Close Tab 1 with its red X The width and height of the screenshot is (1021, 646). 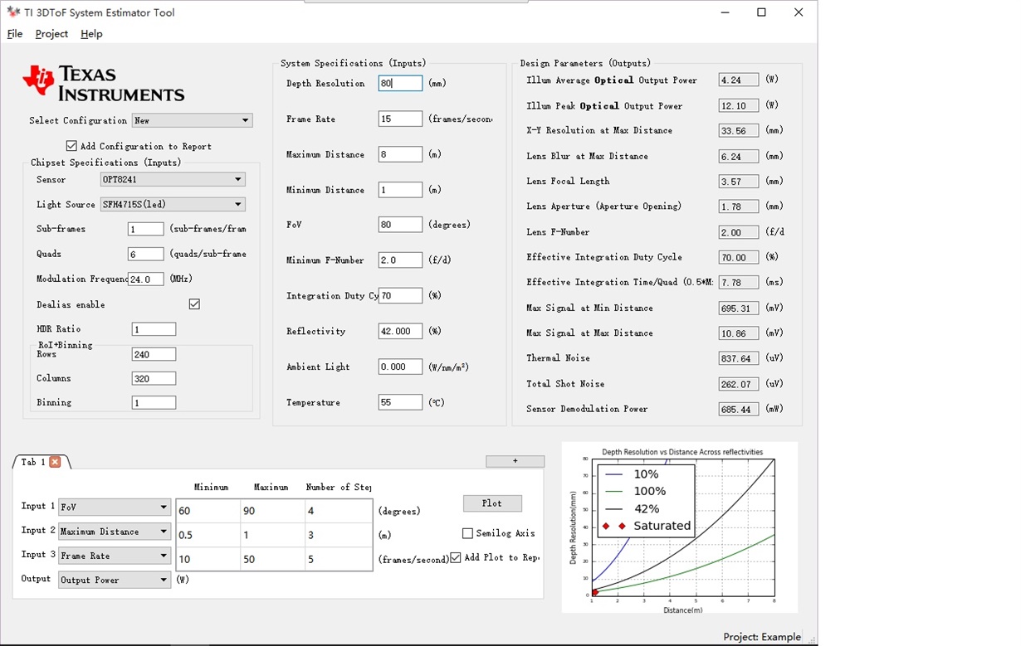pyautogui.click(x=55, y=462)
